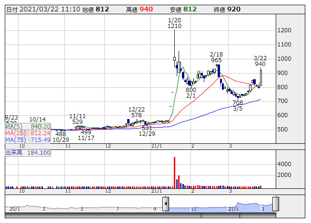
Task: Click the 4000 volume axis label
Action: [284, 164]
